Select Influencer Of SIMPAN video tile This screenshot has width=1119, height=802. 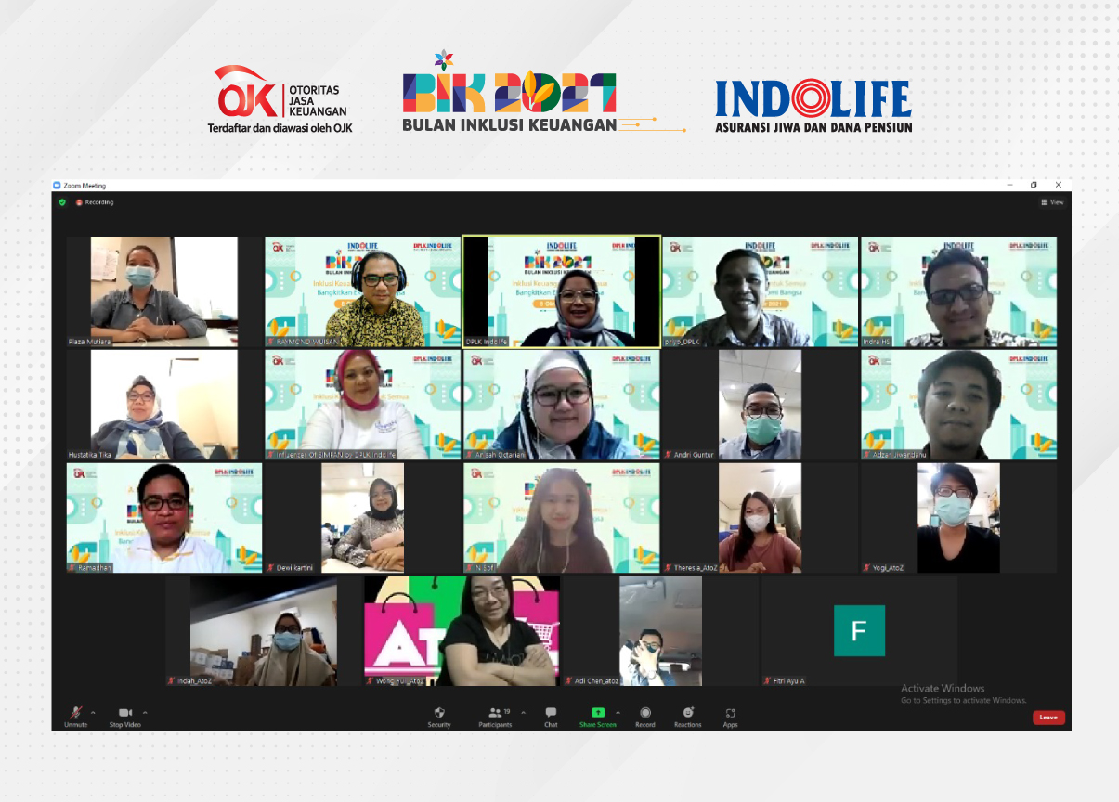point(362,405)
